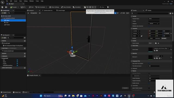Viewport: 174px width, 98px height.
Task: Compile the BP_Door blueprint
Action: click(x=13, y=7)
